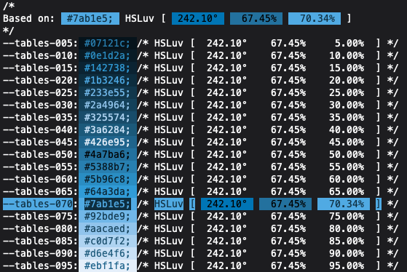Click the --tables-005 variable name

38,44
